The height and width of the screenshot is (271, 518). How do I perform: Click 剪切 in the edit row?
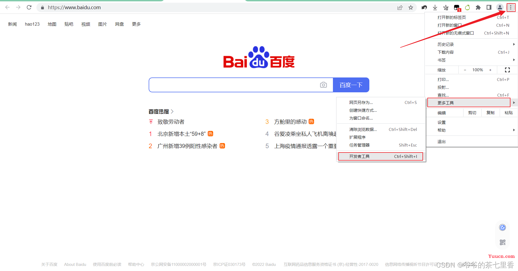(x=472, y=113)
